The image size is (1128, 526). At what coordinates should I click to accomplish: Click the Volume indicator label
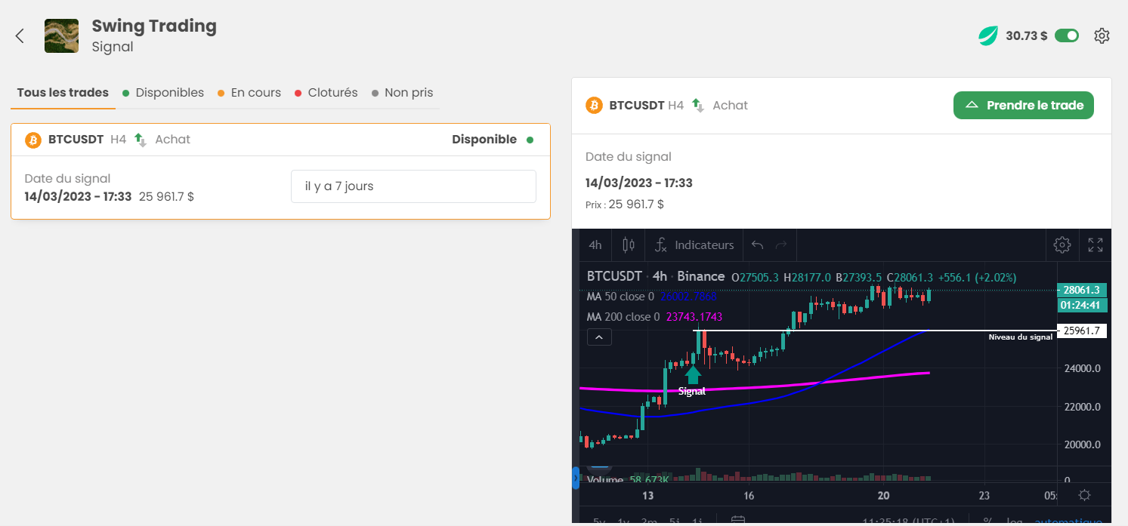605,480
